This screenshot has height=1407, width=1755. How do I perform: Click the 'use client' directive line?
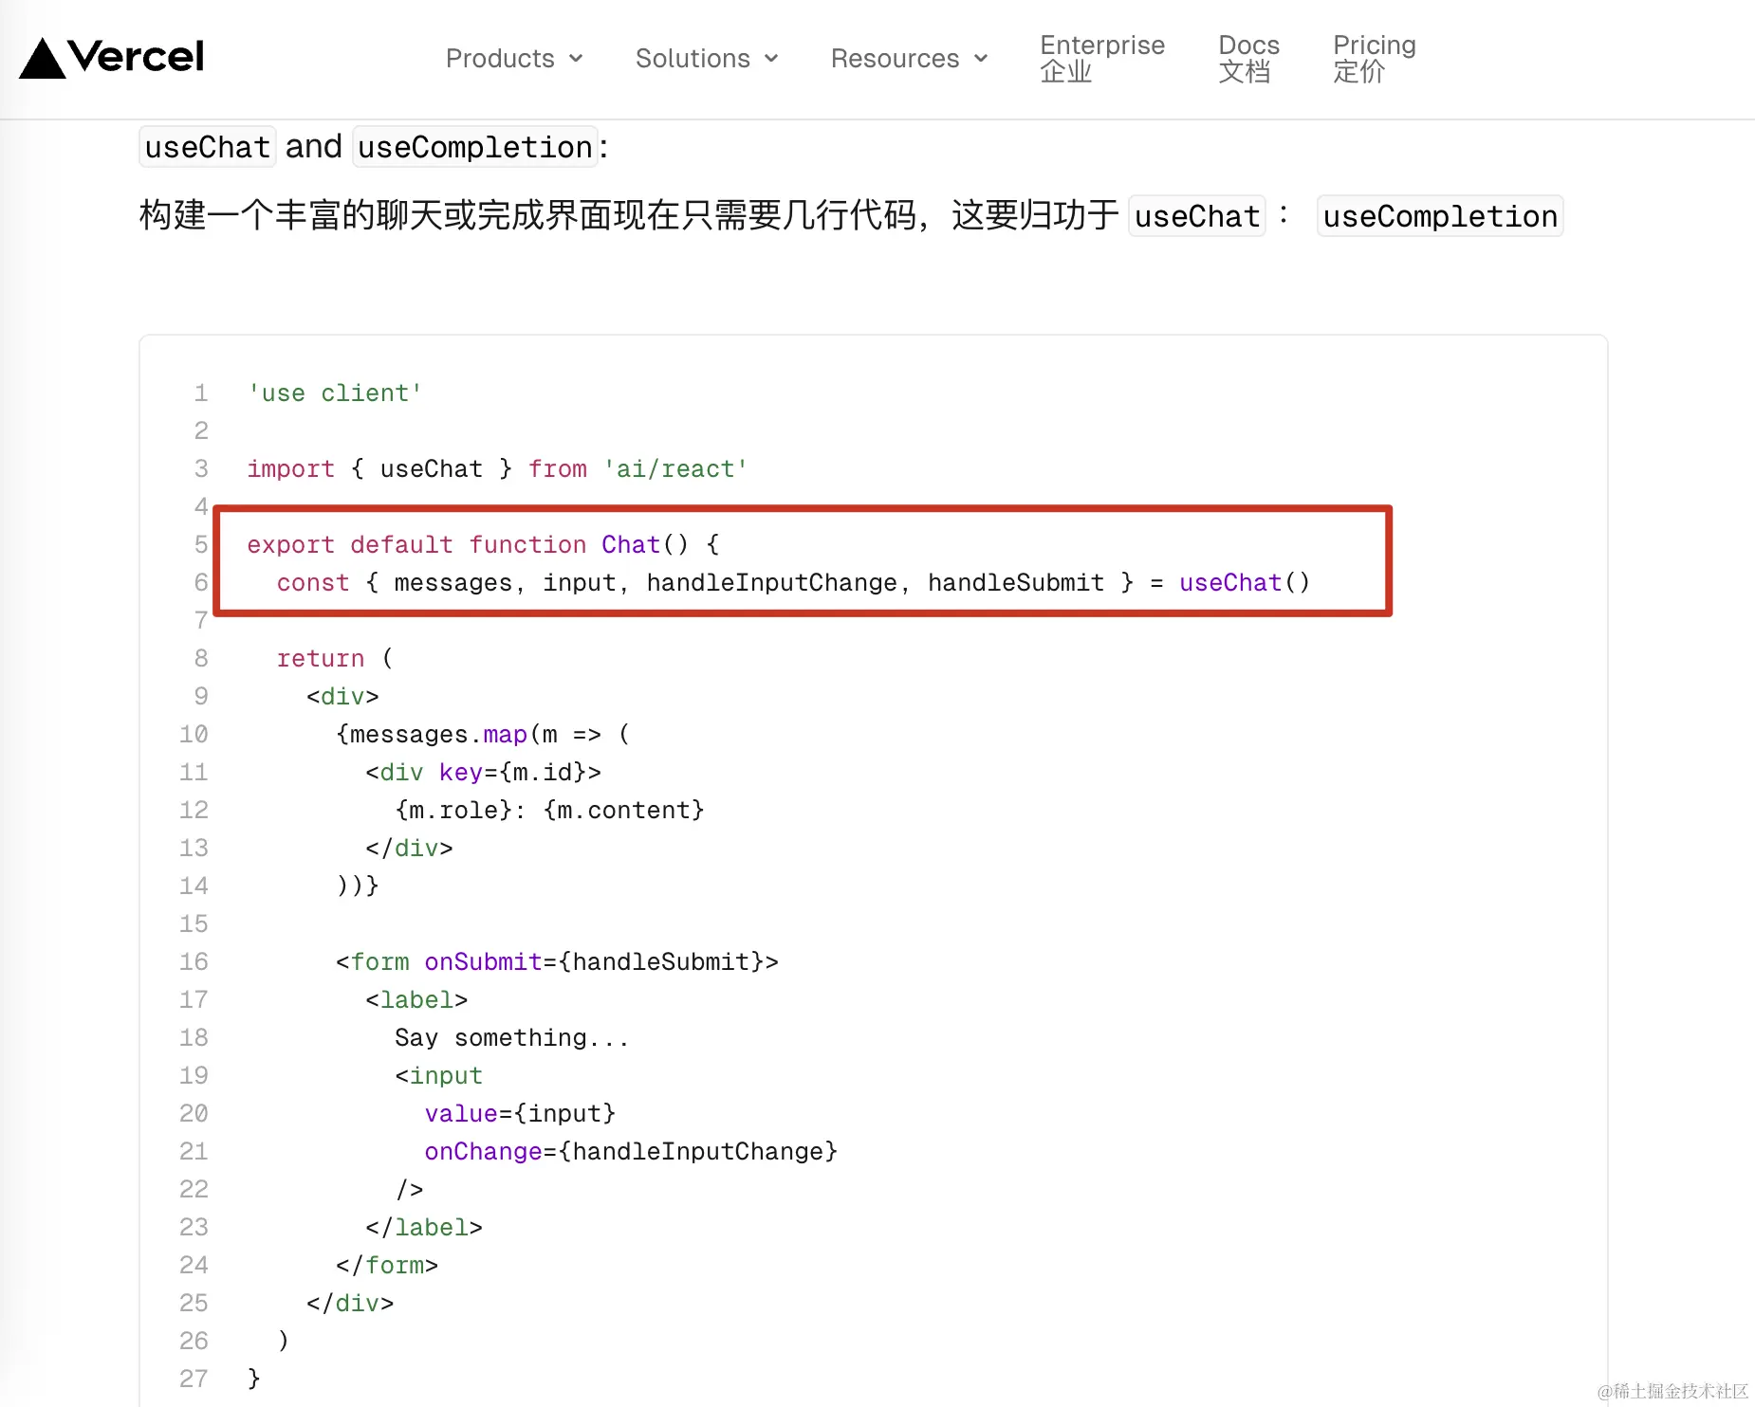[x=335, y=393]
